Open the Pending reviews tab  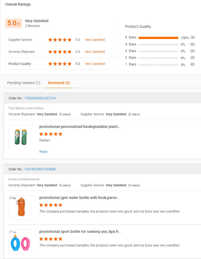click(x=24, y=83)
